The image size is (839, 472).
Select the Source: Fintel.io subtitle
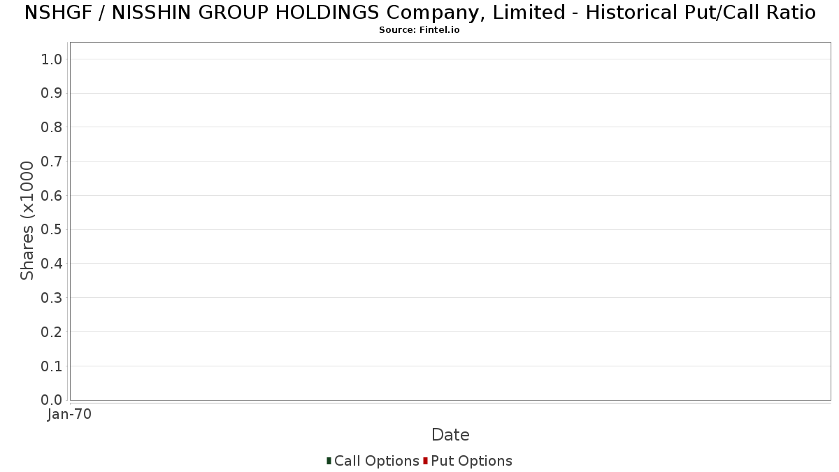coord(419,30)
